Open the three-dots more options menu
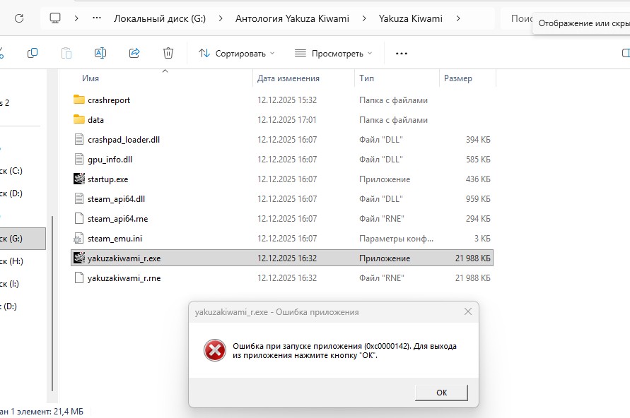Screen dimensions: 630x418 click(402, 53)
